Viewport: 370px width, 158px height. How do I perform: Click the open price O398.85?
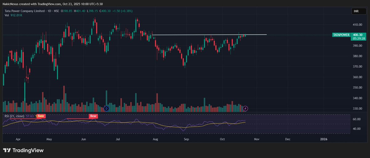(67, 11)
